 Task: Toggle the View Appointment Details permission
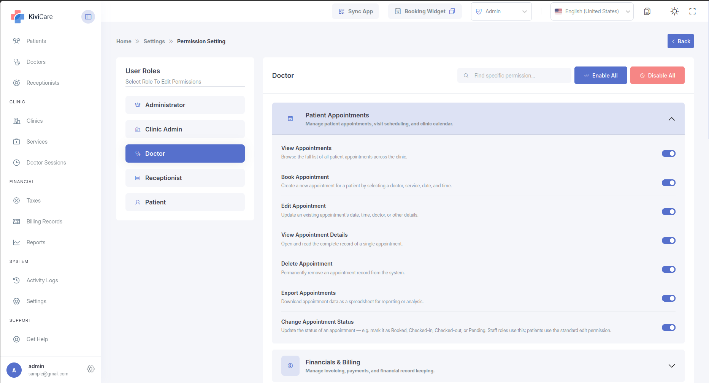668,241
